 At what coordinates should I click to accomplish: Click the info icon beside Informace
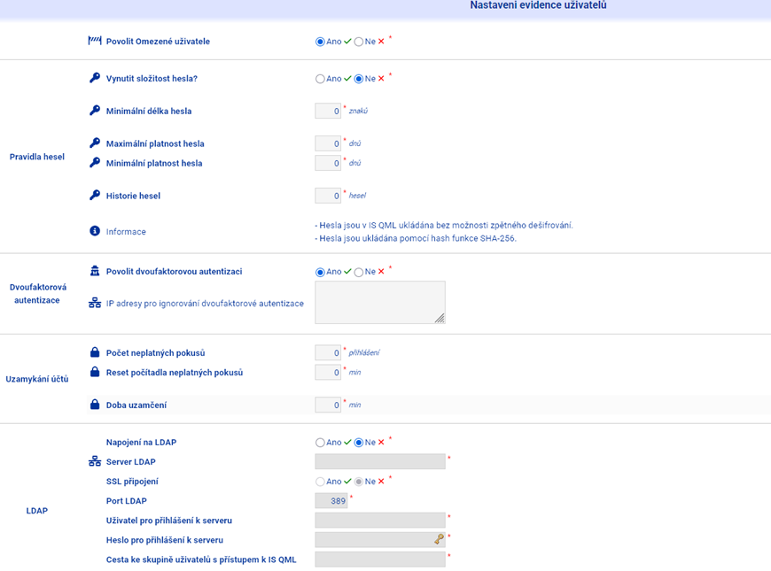pos(95,231)
